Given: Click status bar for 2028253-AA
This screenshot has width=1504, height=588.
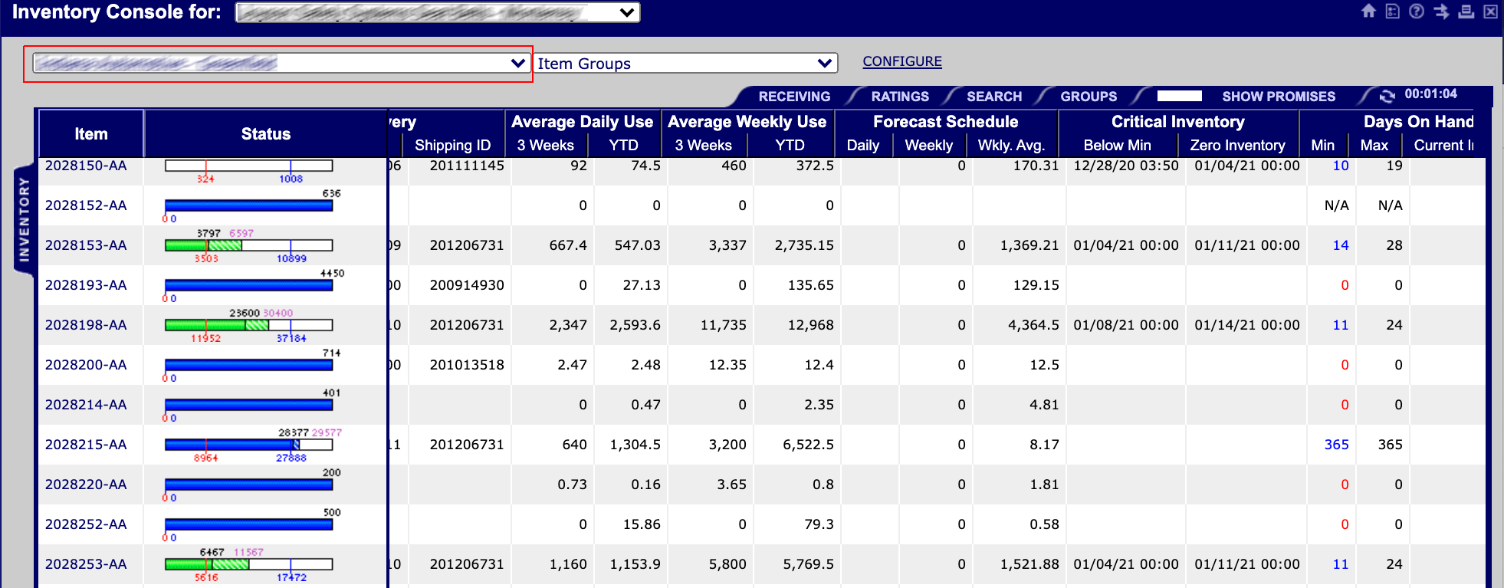Looking at the screenshot, I should tap(249, 564).
